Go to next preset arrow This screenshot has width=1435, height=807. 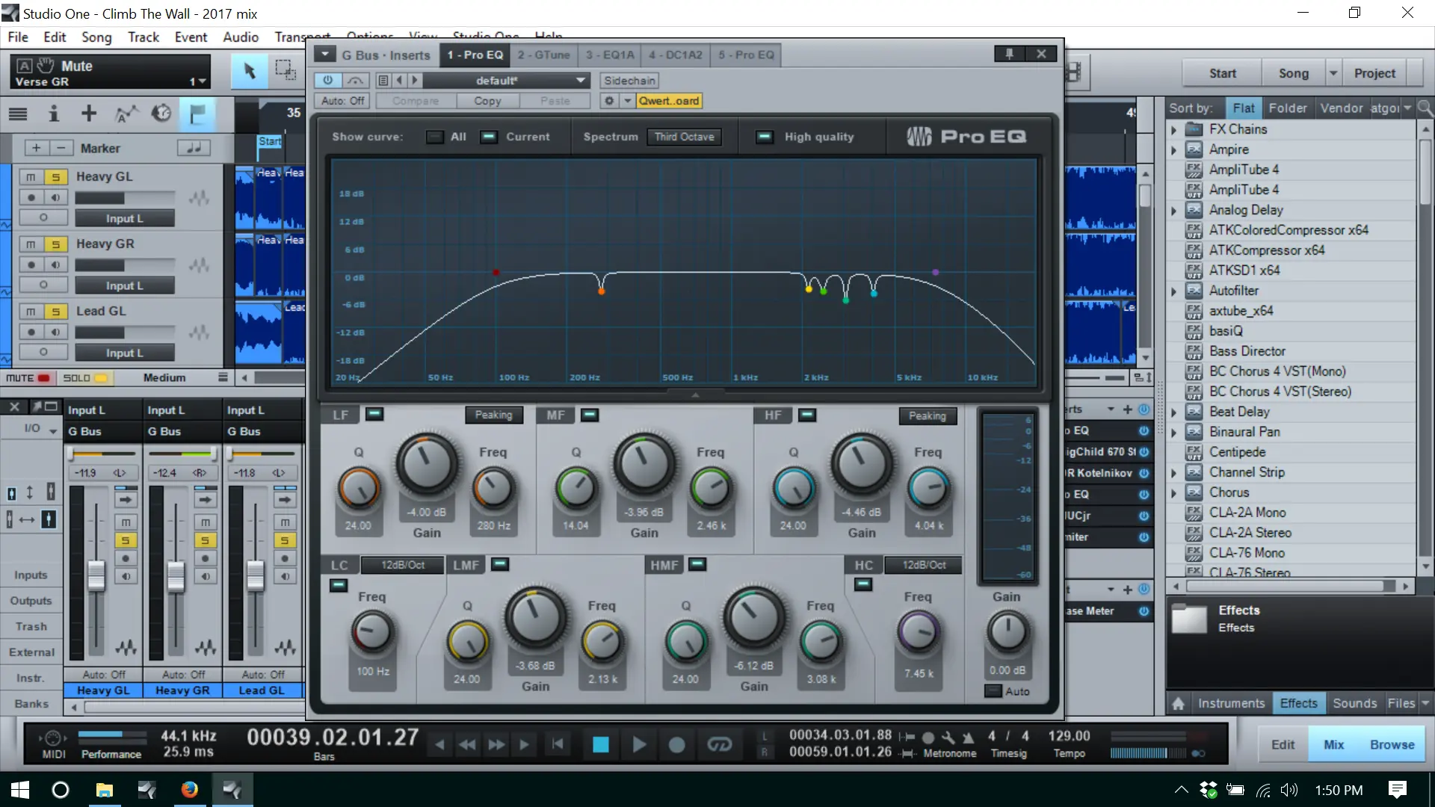[415, 80]
